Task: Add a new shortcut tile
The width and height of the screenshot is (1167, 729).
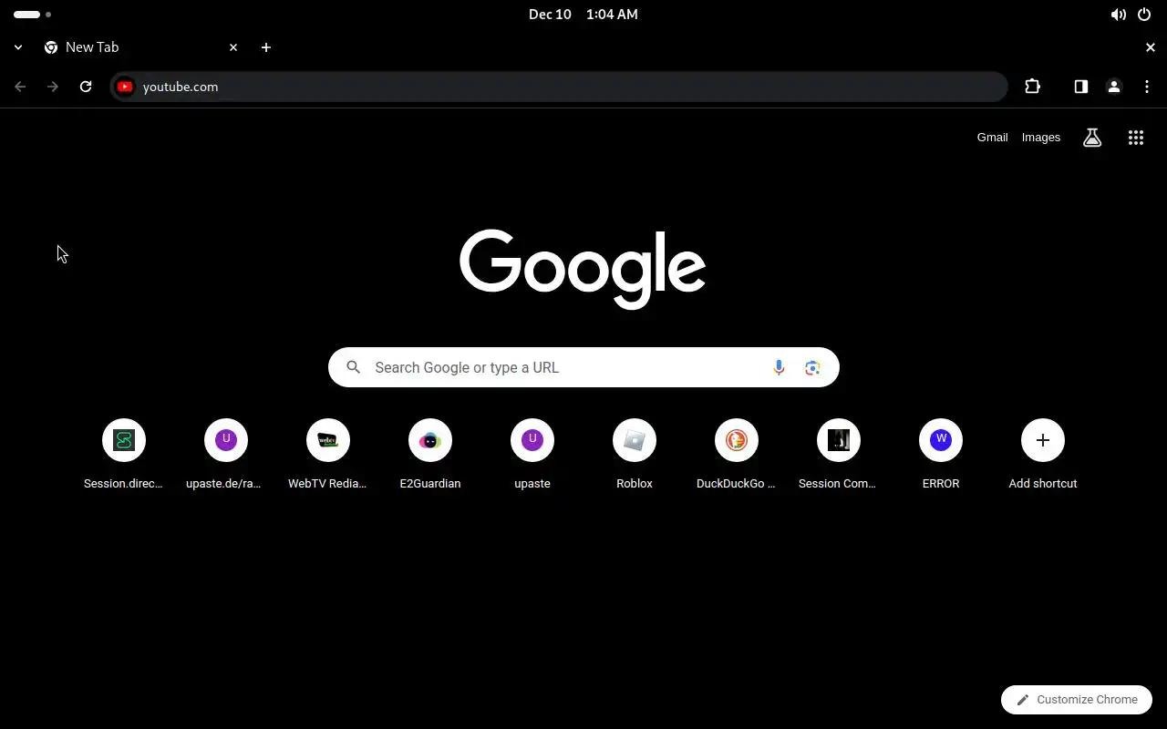Action: click(1043, 454)
